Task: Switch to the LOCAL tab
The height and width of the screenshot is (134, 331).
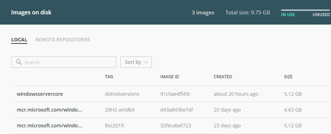Action: pos(19,40)
